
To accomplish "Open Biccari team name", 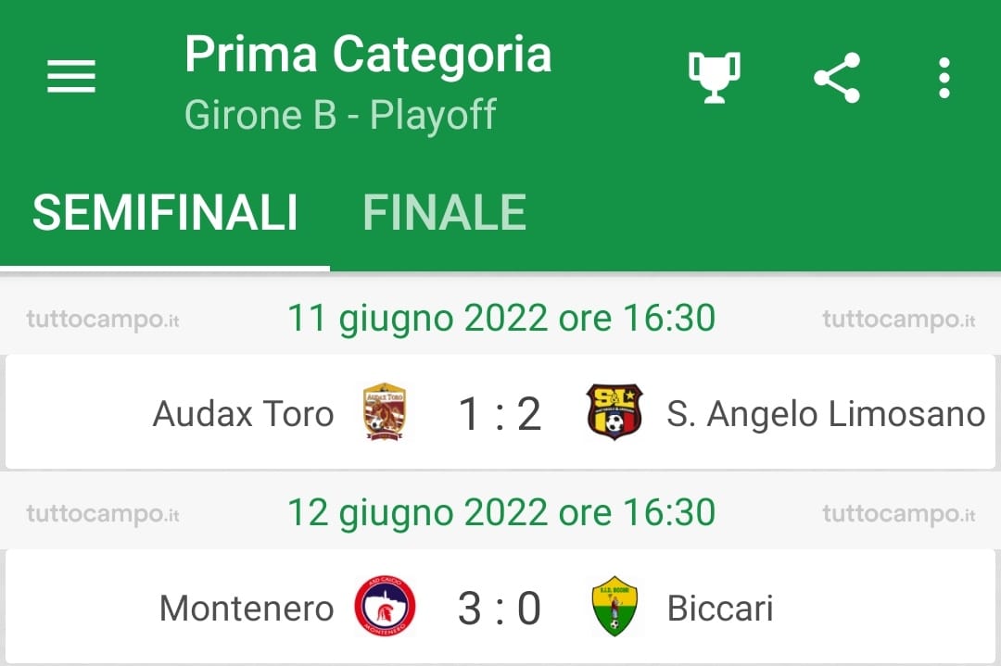I will (x=719, y=609).
